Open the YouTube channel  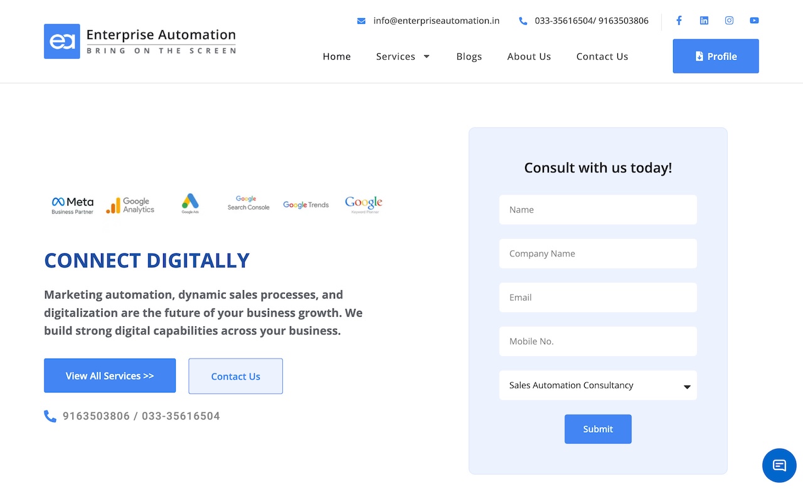pyautogui.click(x=753, y=20)
